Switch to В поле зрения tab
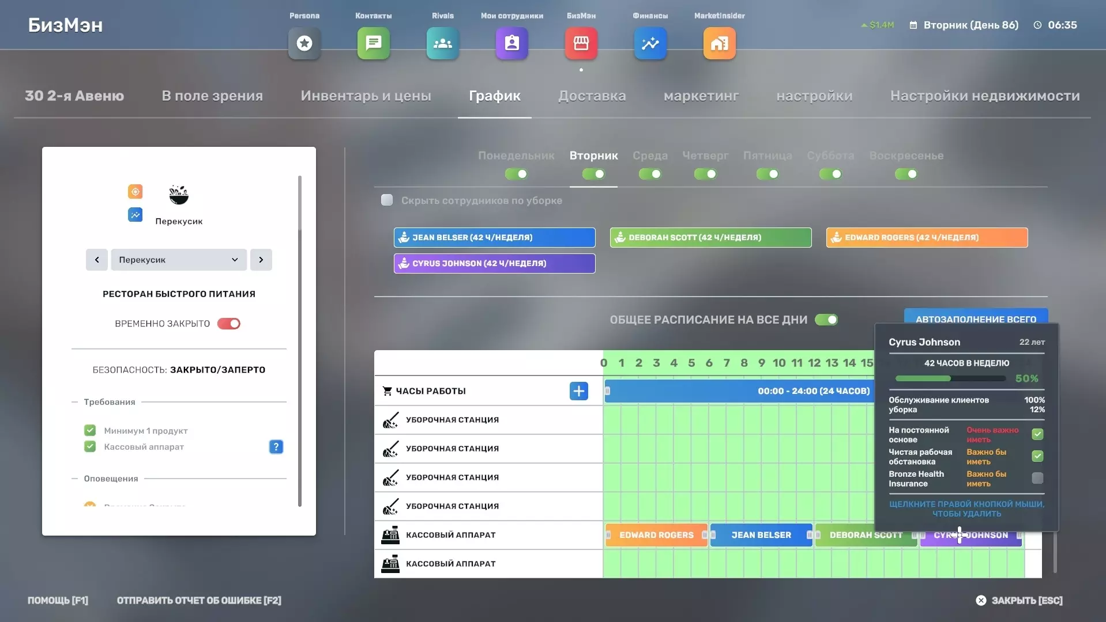Viewport: 1106px width, 622px height. (212, 96)
